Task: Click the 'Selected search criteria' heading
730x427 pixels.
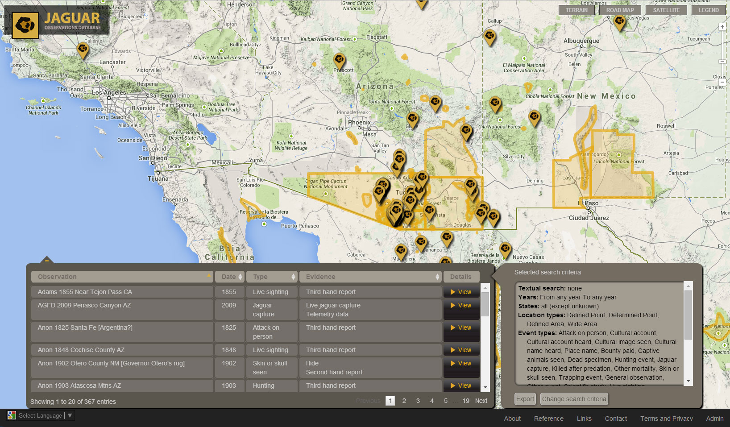Action: pos(547,272)
